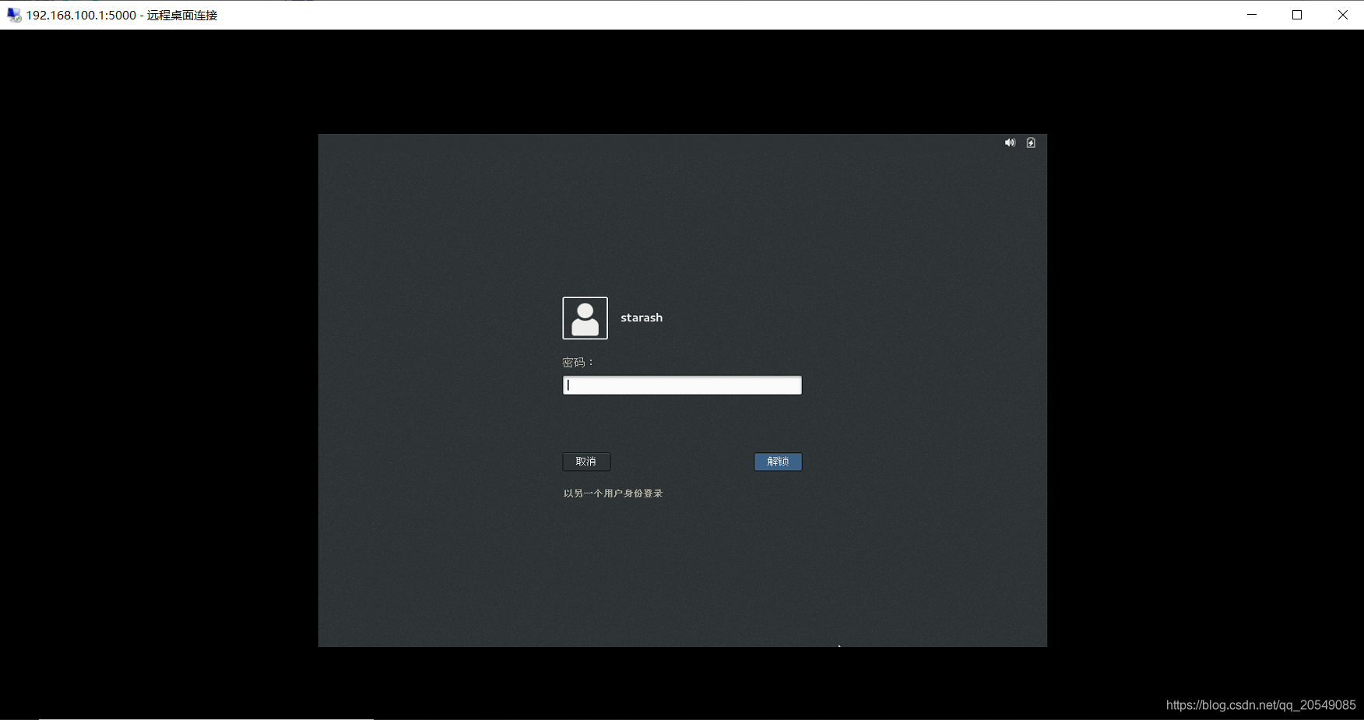Open the volume speaker icon

(x=1010, y=142)
